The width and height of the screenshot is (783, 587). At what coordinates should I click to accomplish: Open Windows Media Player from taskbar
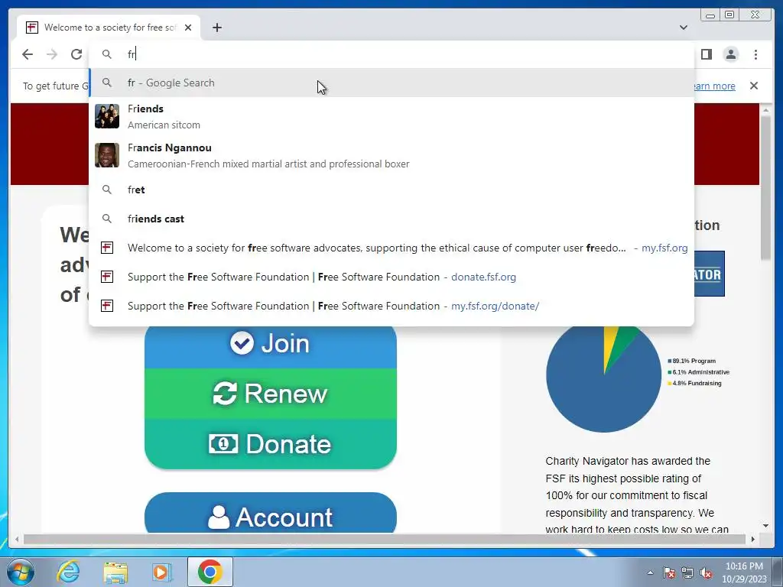(x=162, y=572)
